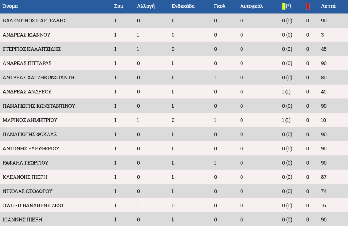
Task: Click the yellow card icon column header
Action: point(286,6)
